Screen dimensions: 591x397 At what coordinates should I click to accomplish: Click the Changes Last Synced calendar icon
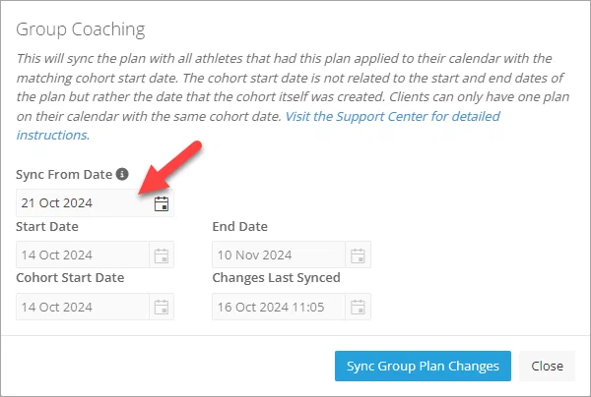coord(358,307)
